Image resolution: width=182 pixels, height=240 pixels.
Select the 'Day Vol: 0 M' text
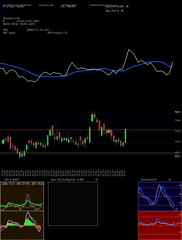(114, 11)
